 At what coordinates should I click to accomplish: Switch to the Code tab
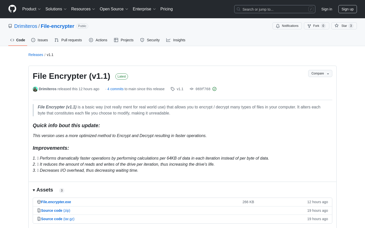pos(18,40)
